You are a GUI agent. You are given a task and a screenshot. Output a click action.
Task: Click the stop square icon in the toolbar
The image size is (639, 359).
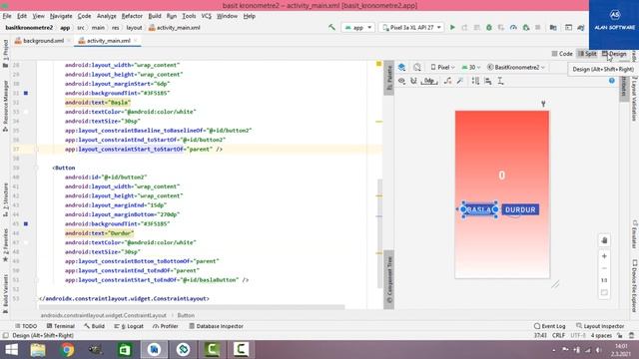[538, 27]
